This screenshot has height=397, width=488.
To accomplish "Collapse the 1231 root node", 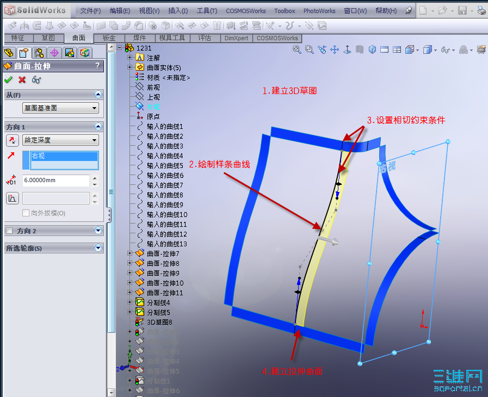I will 120,48.
